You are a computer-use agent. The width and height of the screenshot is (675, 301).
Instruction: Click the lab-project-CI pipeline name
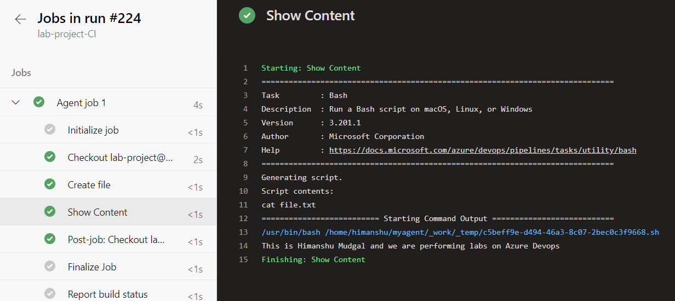point(67,33)
